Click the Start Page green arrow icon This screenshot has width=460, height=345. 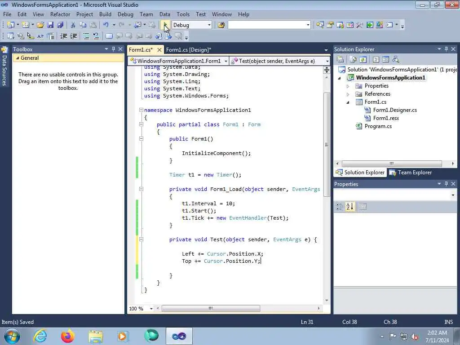(x=370, y=25)
